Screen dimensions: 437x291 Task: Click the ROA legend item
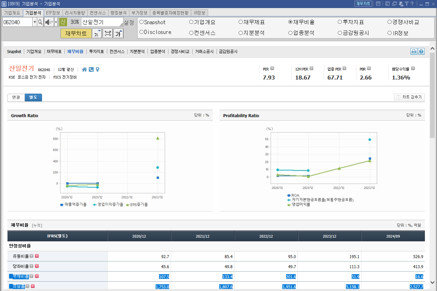tap(293, 195)
